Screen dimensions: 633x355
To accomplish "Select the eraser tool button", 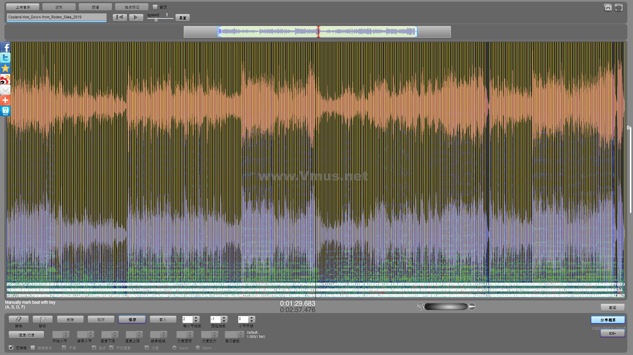I will coord(18,319).
